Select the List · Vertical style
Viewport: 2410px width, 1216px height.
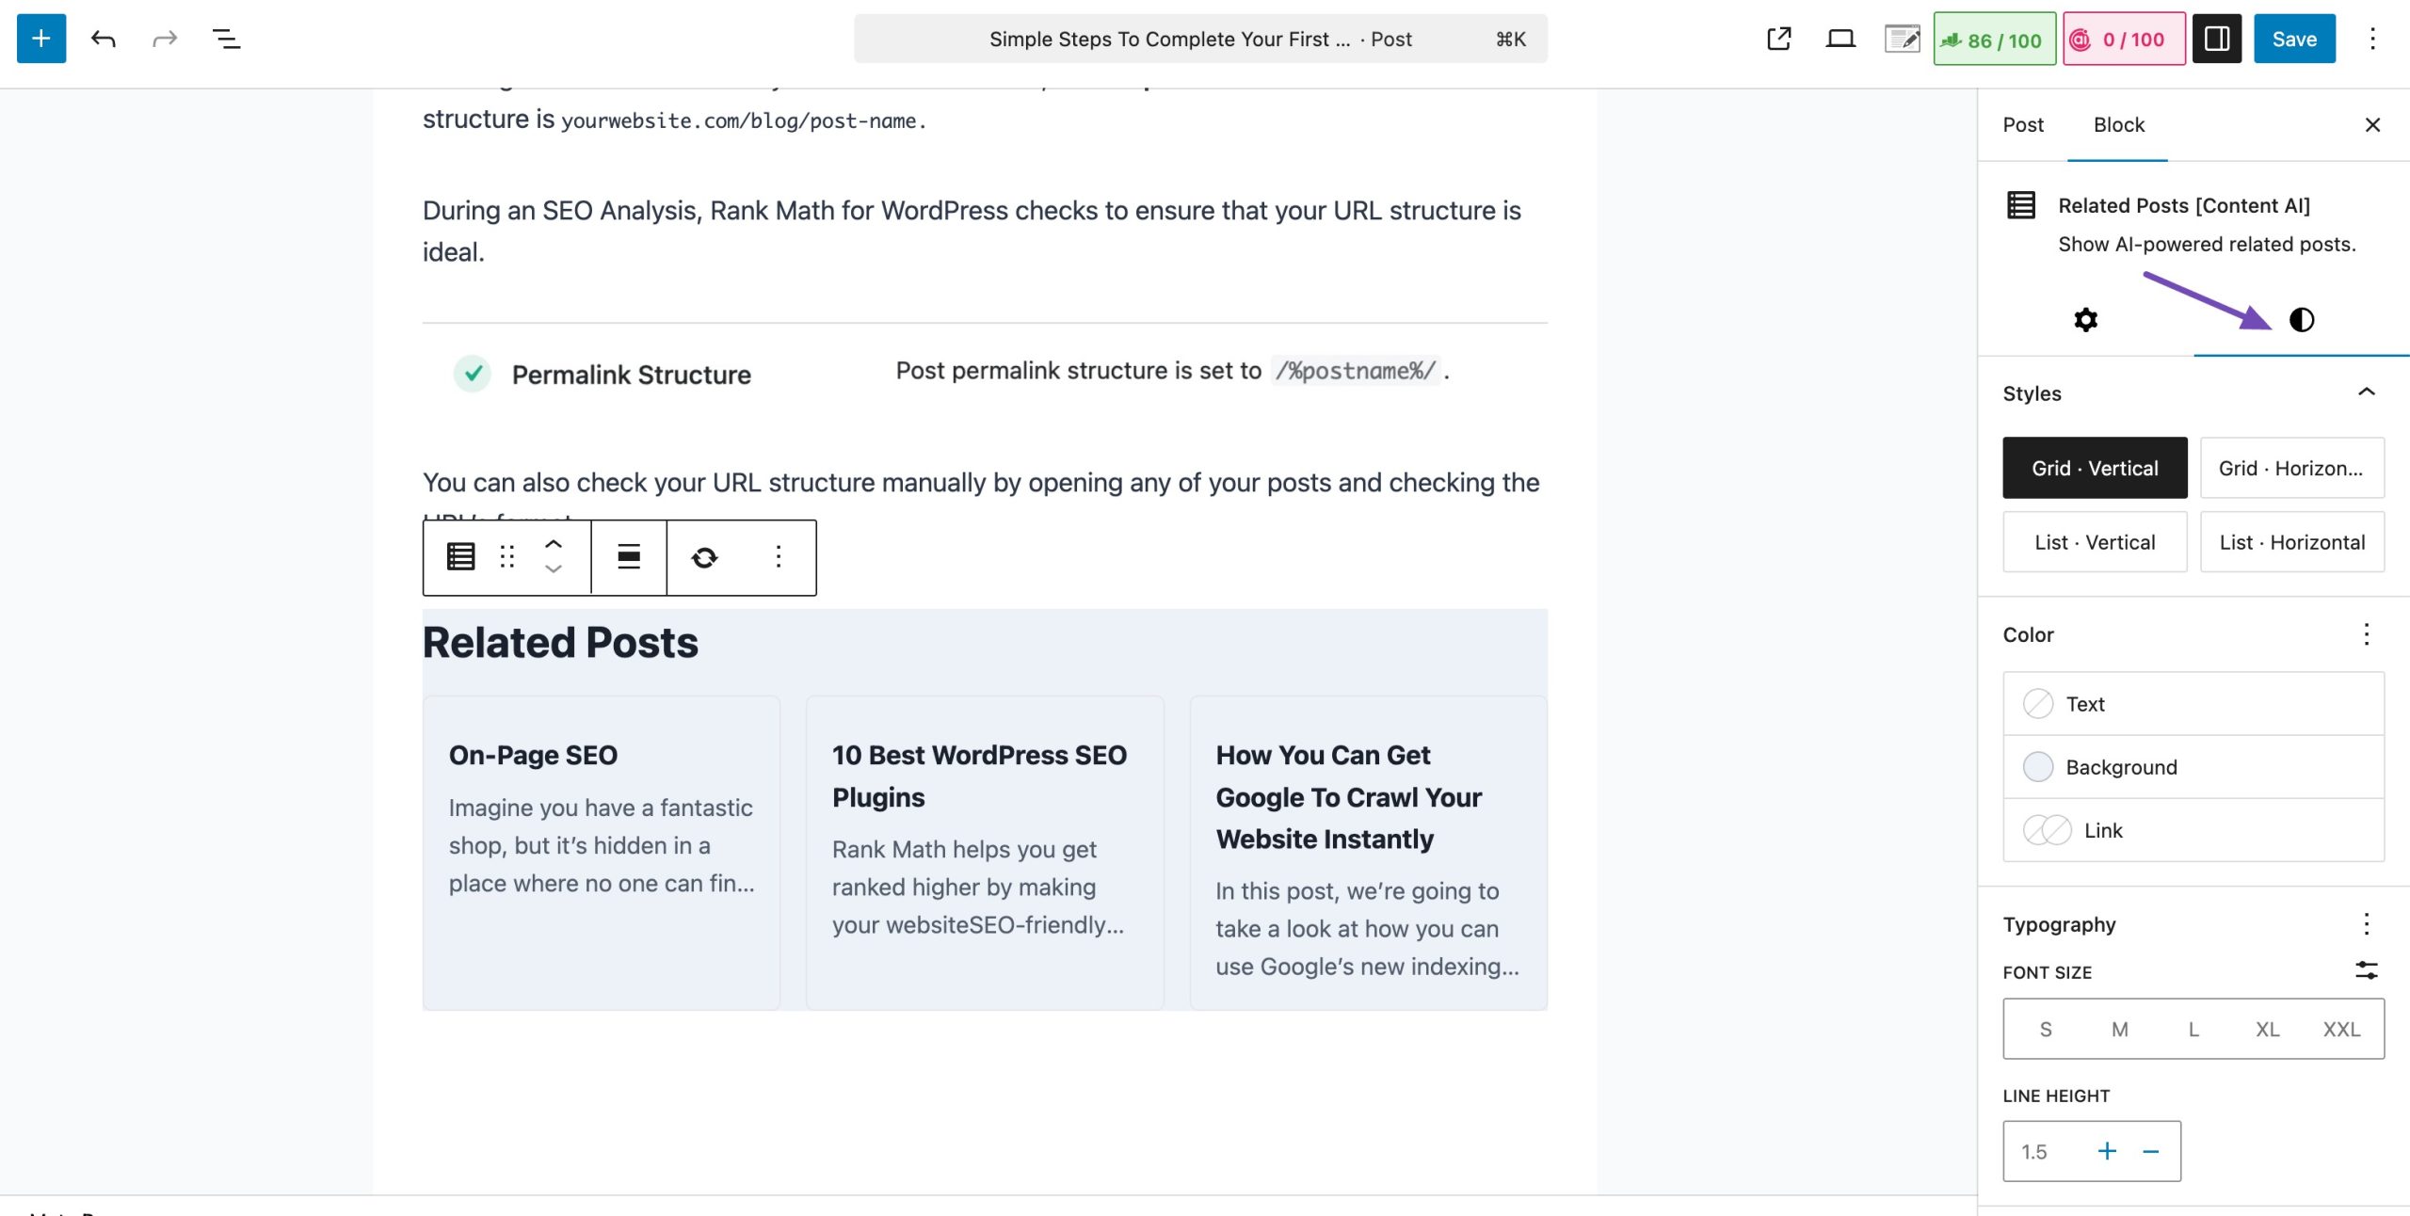[x=2094, y=542]
